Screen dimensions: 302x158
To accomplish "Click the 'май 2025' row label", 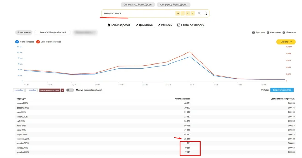I will click(21, 121).
